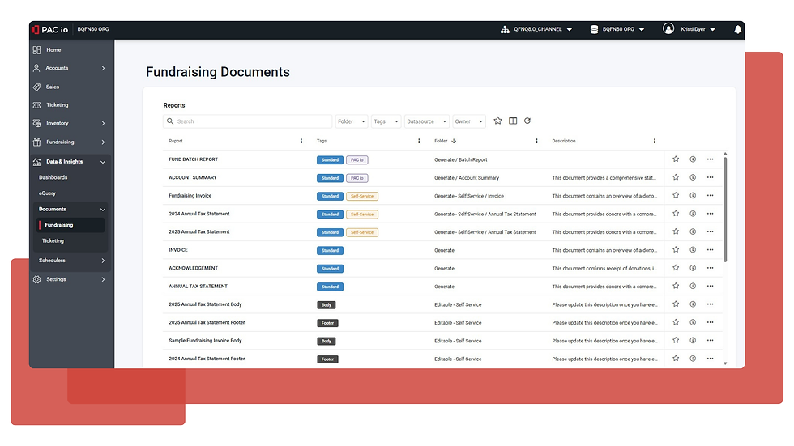Open the Owner filter dropdown
This screenshot has width=794, height=446.
(469, 121)
